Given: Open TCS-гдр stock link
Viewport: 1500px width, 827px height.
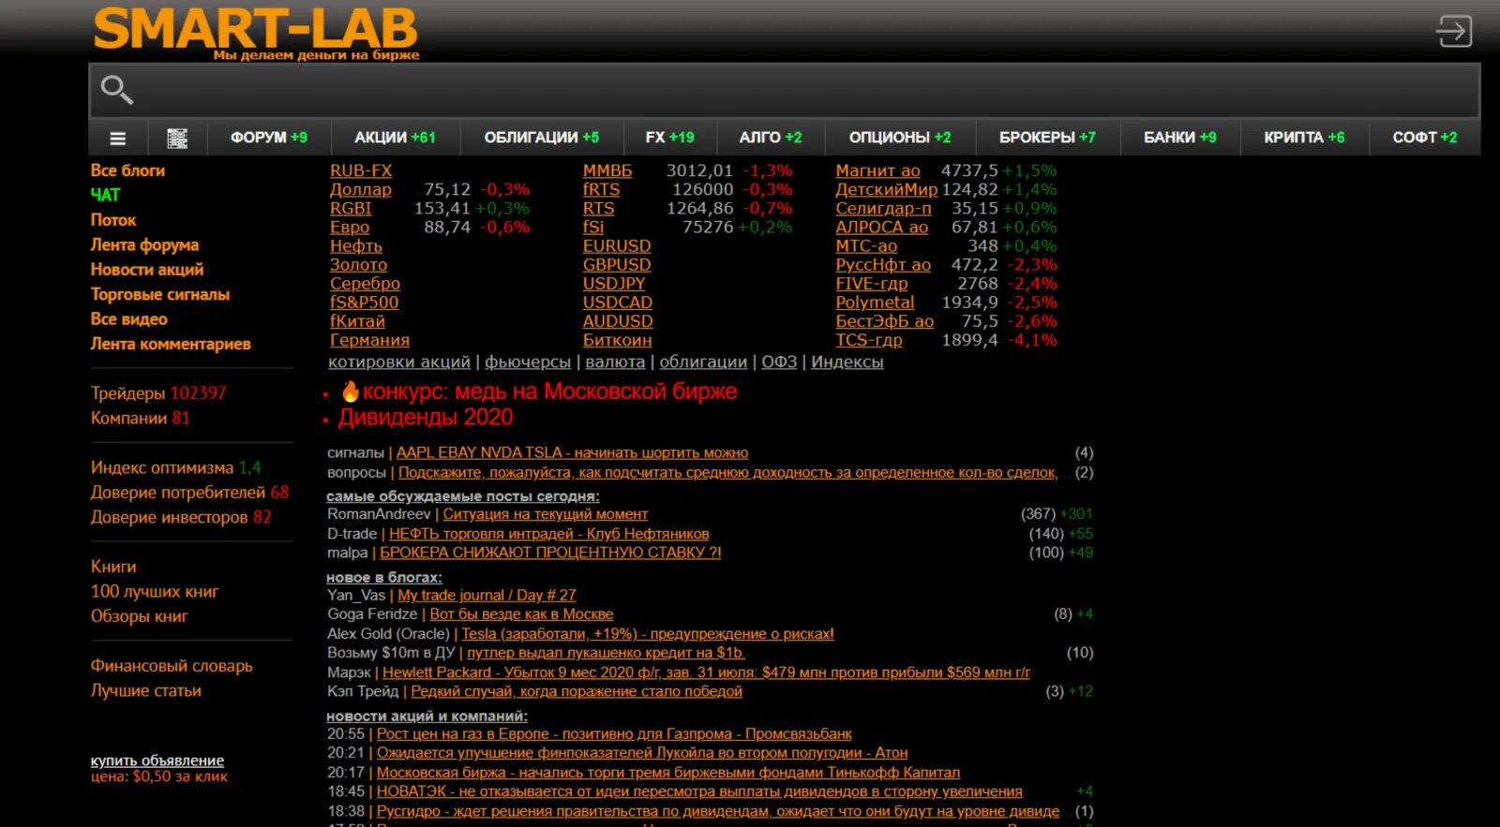Looking at the screenshot, I should coord(869,340).
